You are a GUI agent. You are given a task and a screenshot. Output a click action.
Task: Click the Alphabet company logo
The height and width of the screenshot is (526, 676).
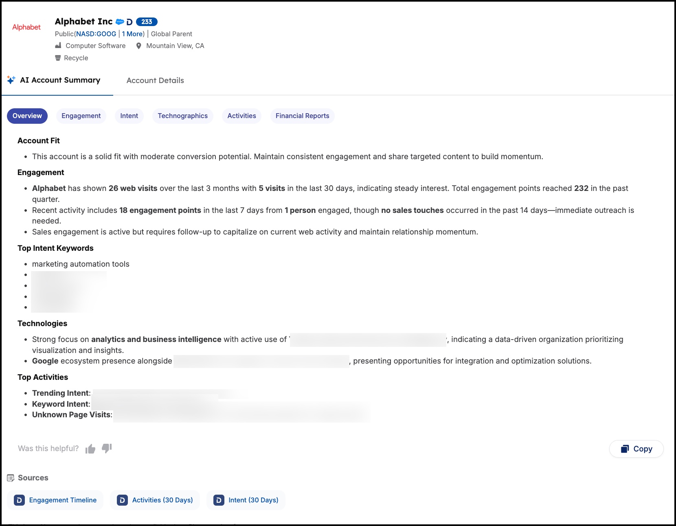pos(26,27)
